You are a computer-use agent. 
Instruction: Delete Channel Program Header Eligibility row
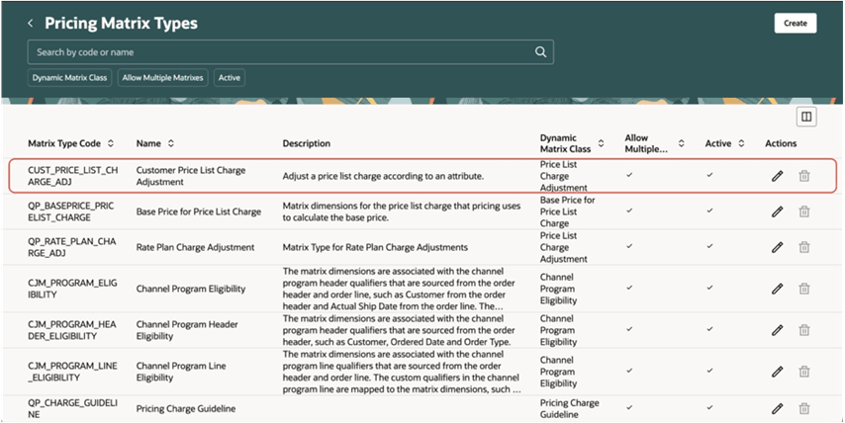804,330
